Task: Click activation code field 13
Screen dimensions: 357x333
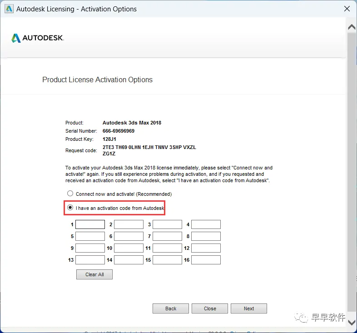Action: pos(90,260)
